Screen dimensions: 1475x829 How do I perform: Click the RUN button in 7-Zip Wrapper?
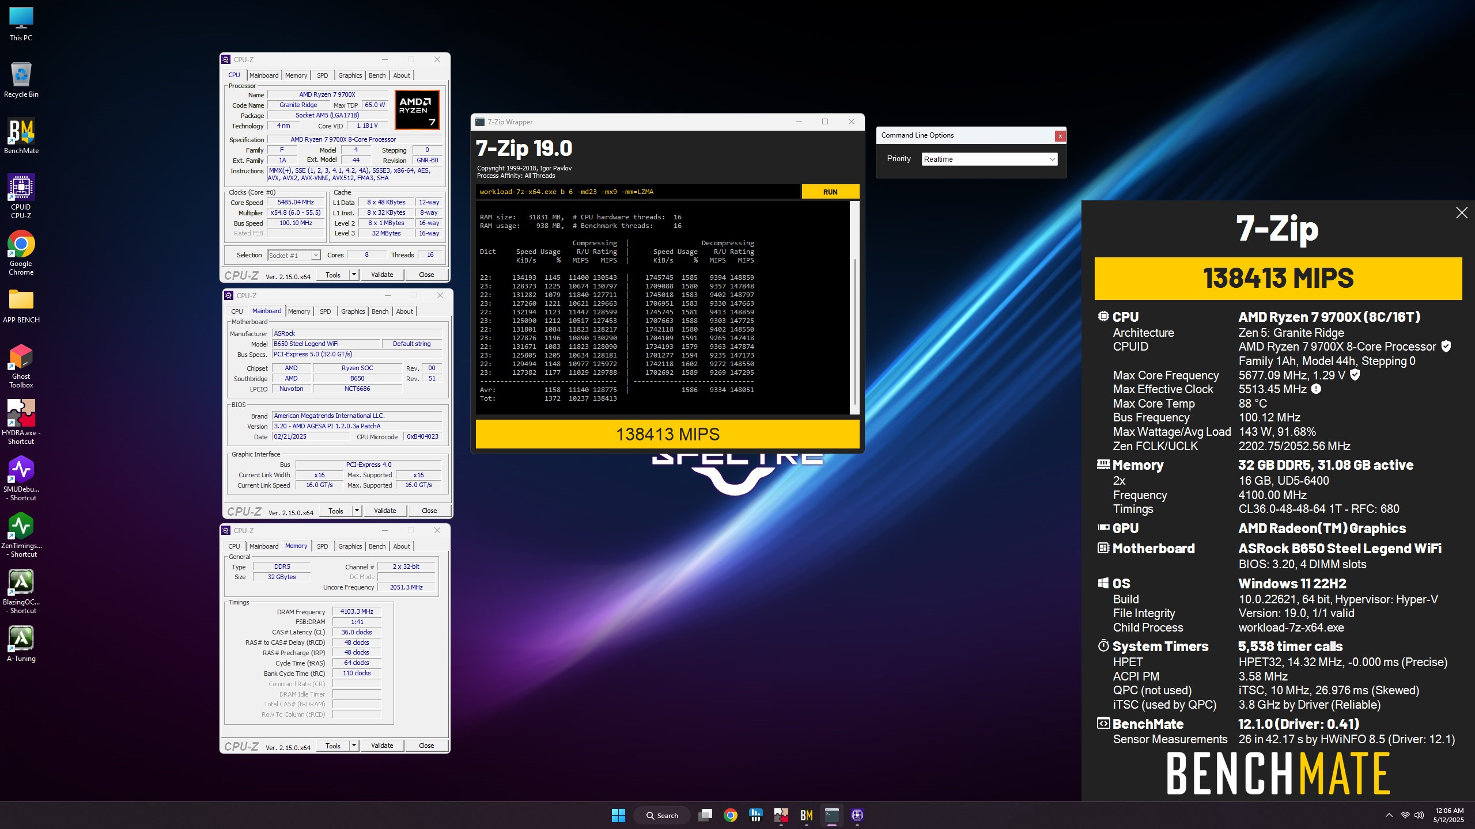click(x=830, y=192)
